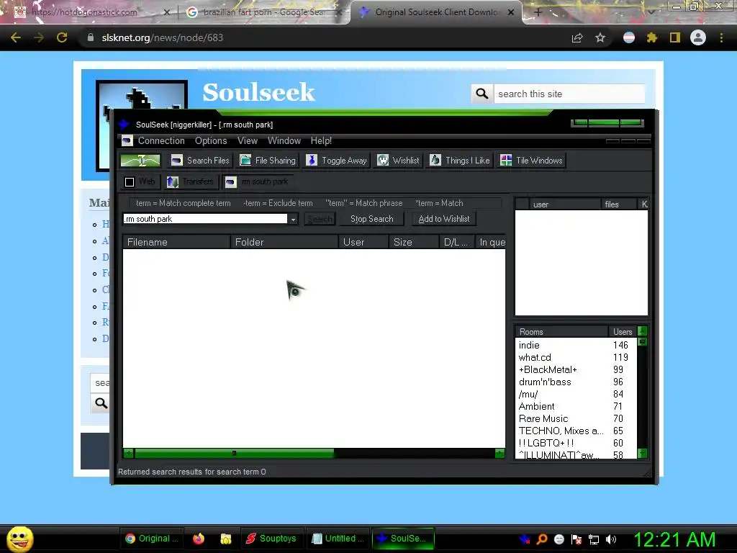Click the user column header in user list
The width and height of the screenshot is (737, 553).
pos(564,204)
